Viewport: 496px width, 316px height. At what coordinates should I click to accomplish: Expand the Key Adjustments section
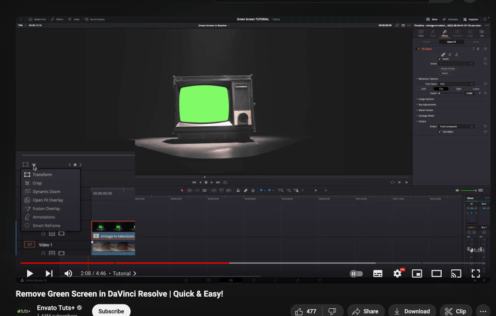[x=426, y=104]
